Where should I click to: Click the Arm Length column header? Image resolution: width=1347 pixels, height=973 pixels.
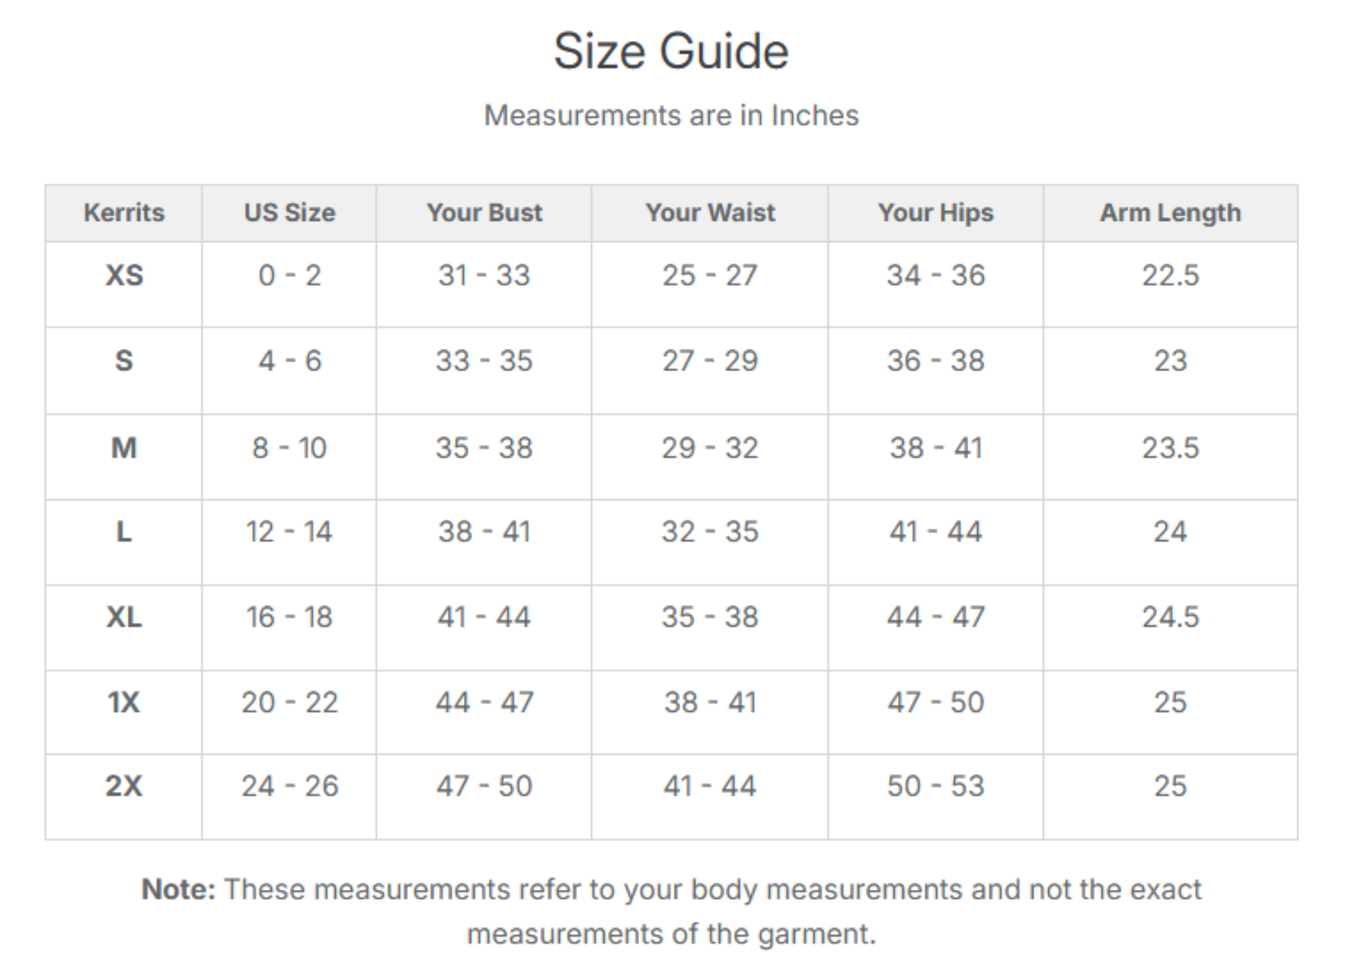1170,213
